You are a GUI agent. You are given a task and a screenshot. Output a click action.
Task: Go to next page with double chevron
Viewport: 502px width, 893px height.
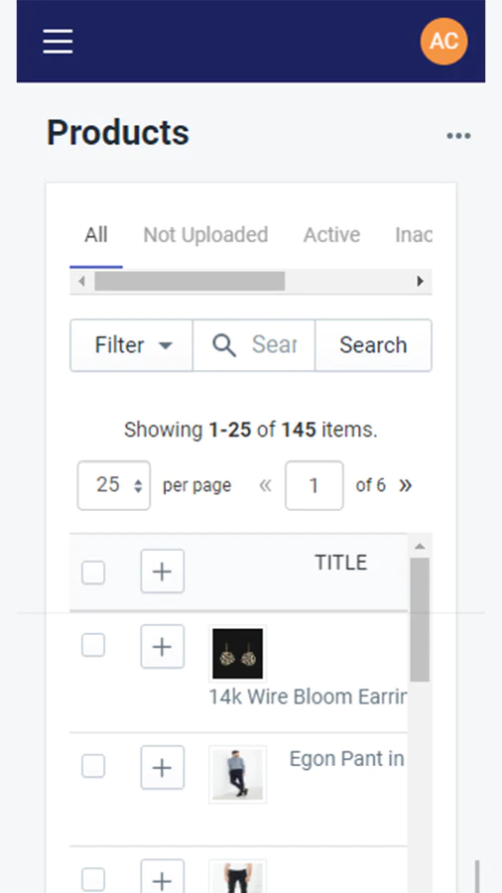[x=405, y=485]
